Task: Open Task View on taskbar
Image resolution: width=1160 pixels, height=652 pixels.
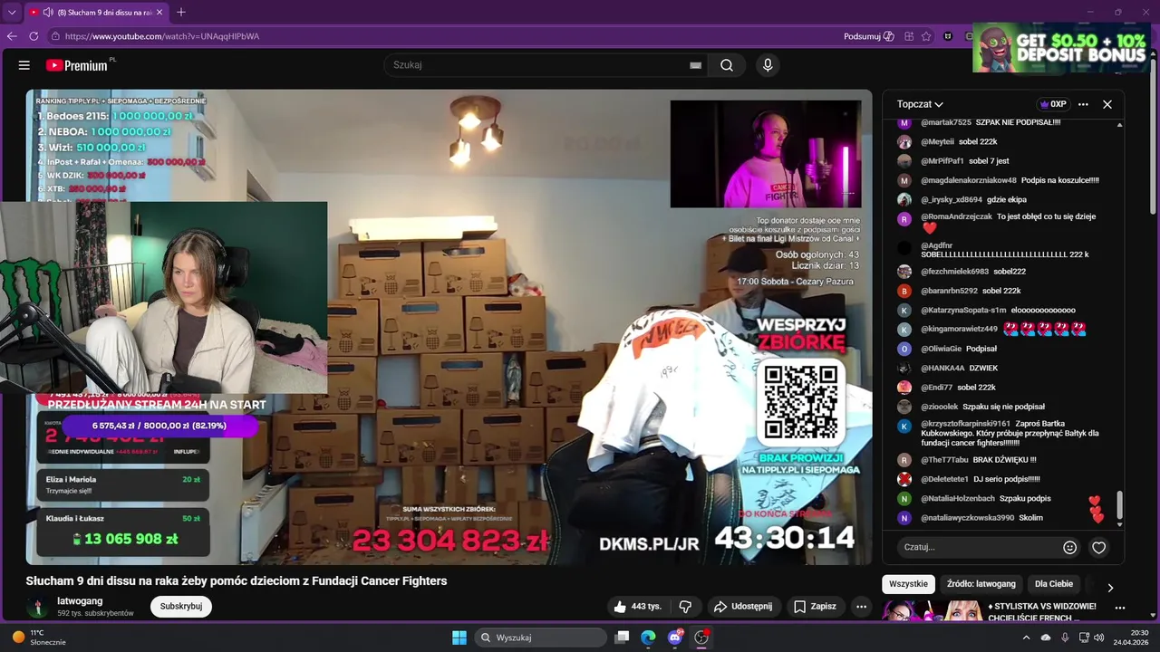Action: coord(622,638)
